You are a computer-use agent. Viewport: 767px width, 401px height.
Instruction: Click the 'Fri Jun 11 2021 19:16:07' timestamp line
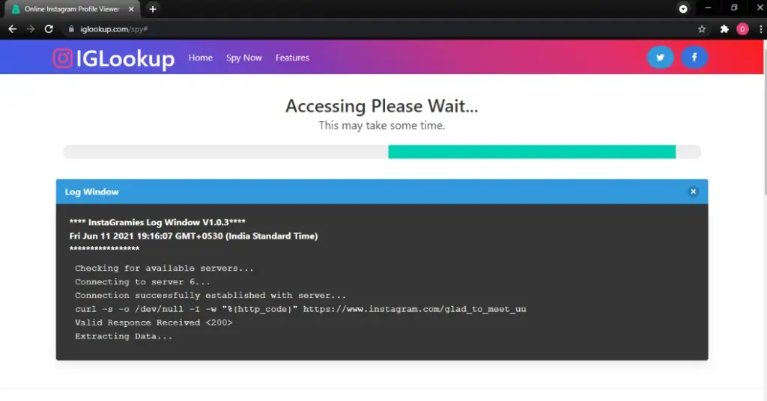(x=194, y=236)
